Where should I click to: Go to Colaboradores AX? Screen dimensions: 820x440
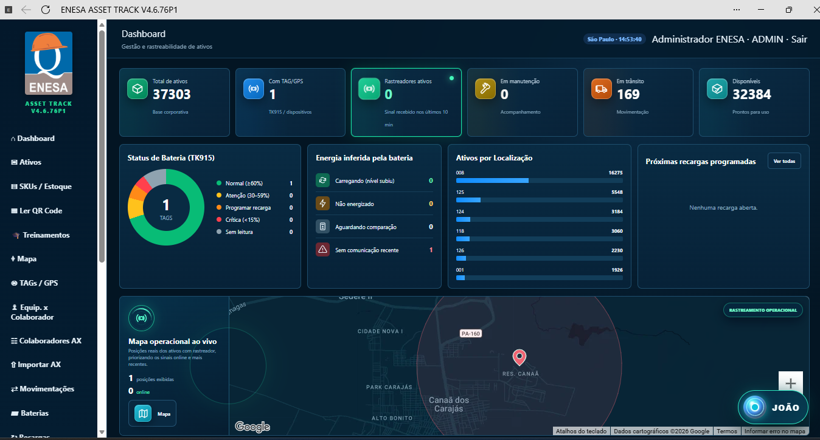[x=46, y=341]
